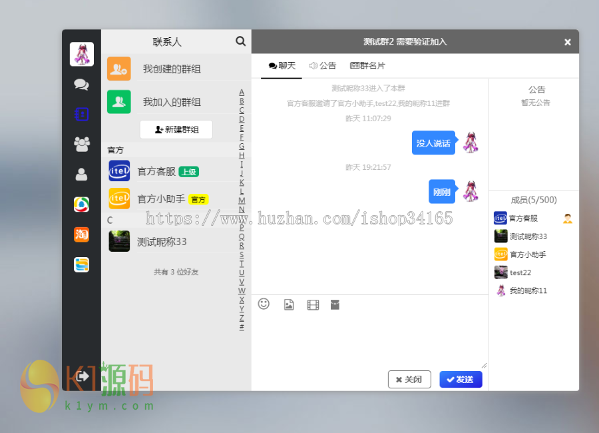This screenshot has height=433, width=599.
Task: Switch to the 公告 tab
Action: pos(323,66)
